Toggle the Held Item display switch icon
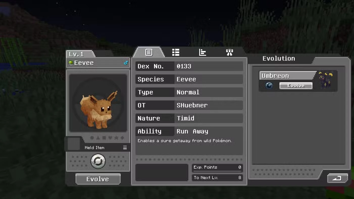Screen dimensions: 354x199 (x=125, y=147)
